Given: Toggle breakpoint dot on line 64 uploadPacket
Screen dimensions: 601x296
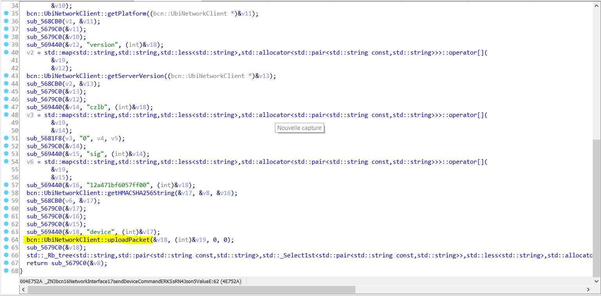Looking at the screenshot, I should (x=6, y=239).
